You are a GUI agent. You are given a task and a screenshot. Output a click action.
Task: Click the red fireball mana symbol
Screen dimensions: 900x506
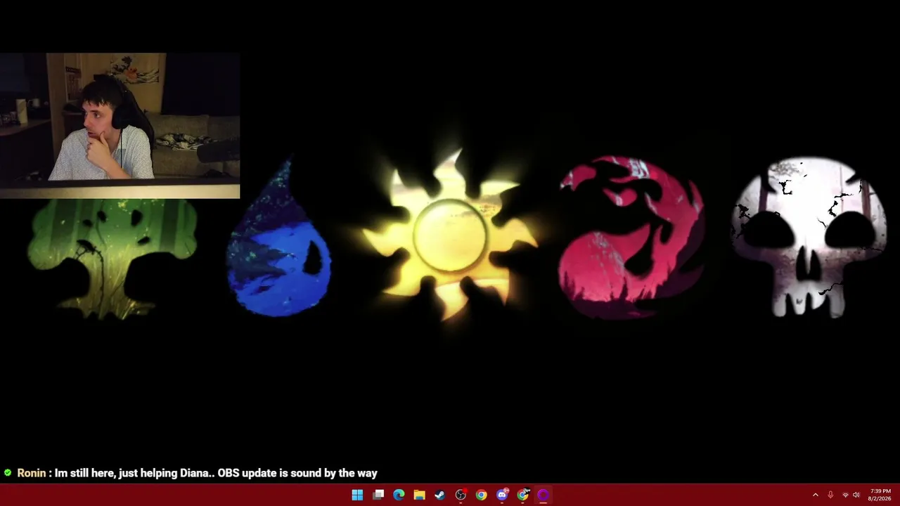pos(631,237)
